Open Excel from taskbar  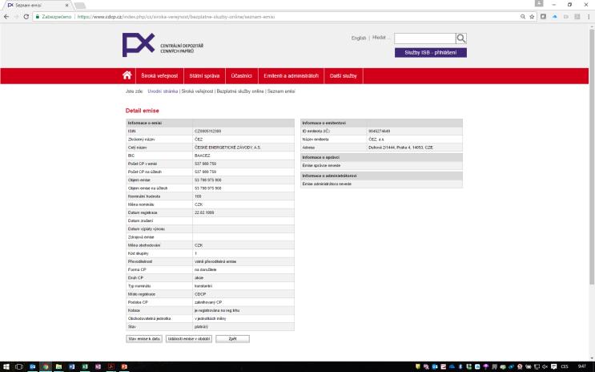(x=85, y=366)
